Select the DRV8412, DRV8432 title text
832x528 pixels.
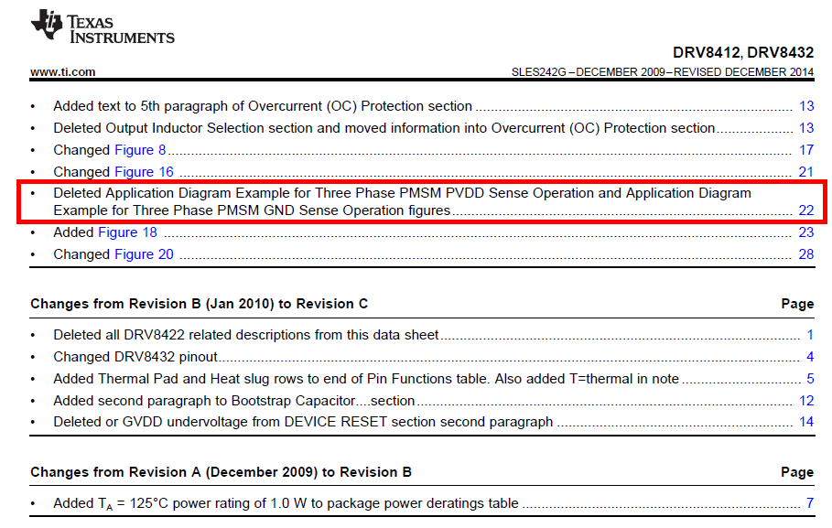743,52
